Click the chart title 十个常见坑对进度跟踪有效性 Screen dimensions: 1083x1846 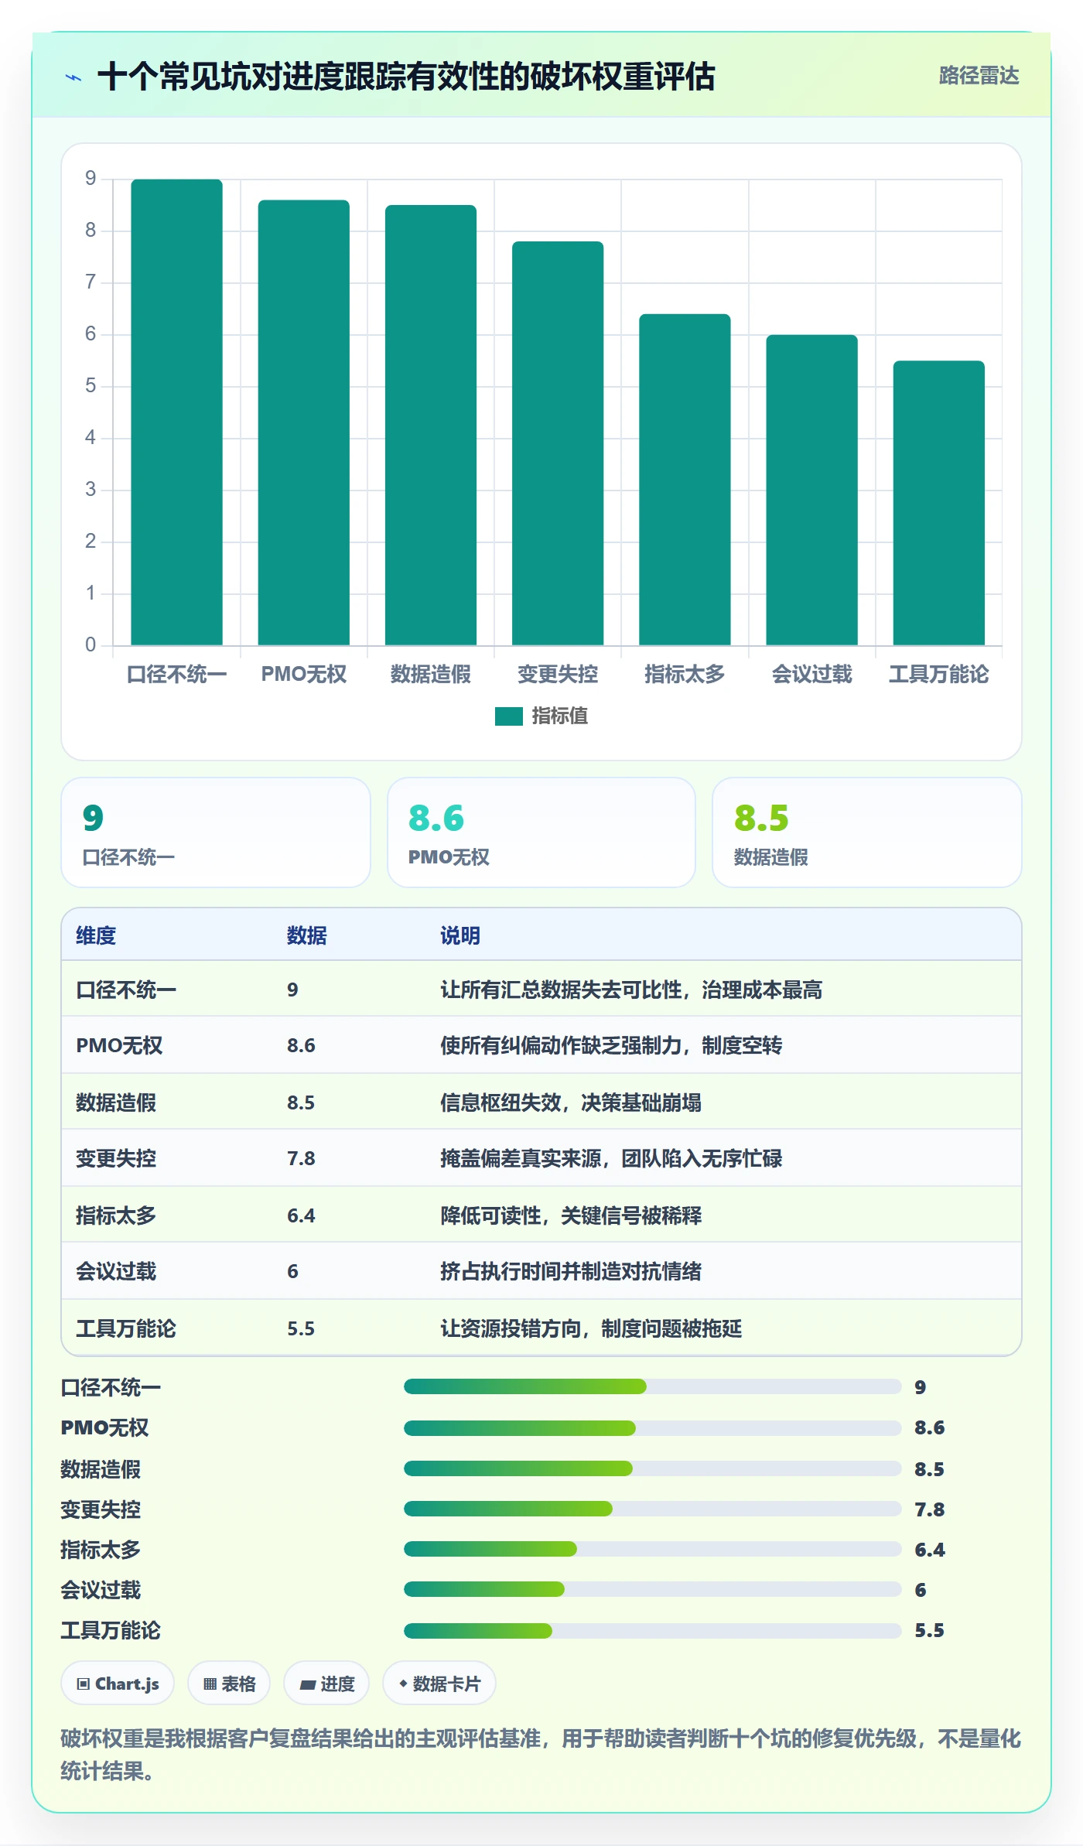tap(406, 77)
